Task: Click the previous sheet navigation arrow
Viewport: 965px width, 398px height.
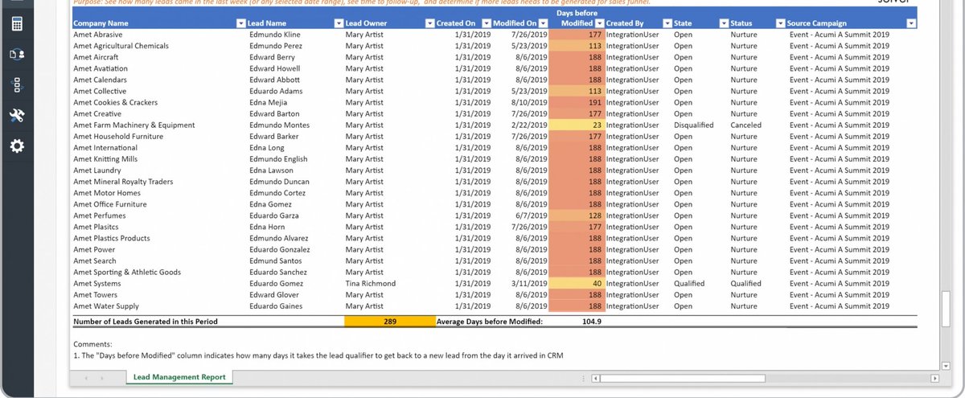Action: click(88, 377)
